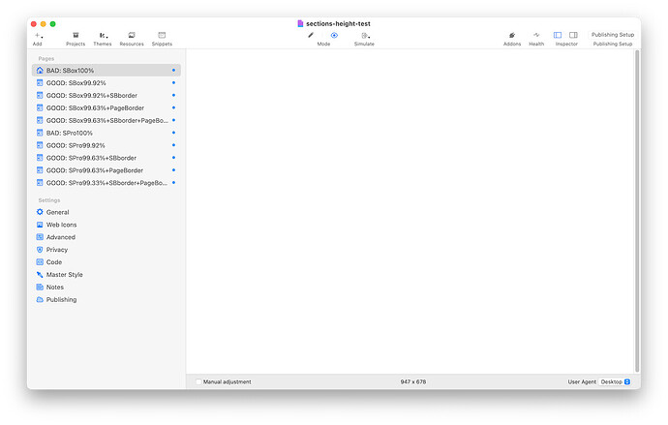668x425 pixels.
Task: Open the Themes toolbar dropdown
Action: coord(103,39)
